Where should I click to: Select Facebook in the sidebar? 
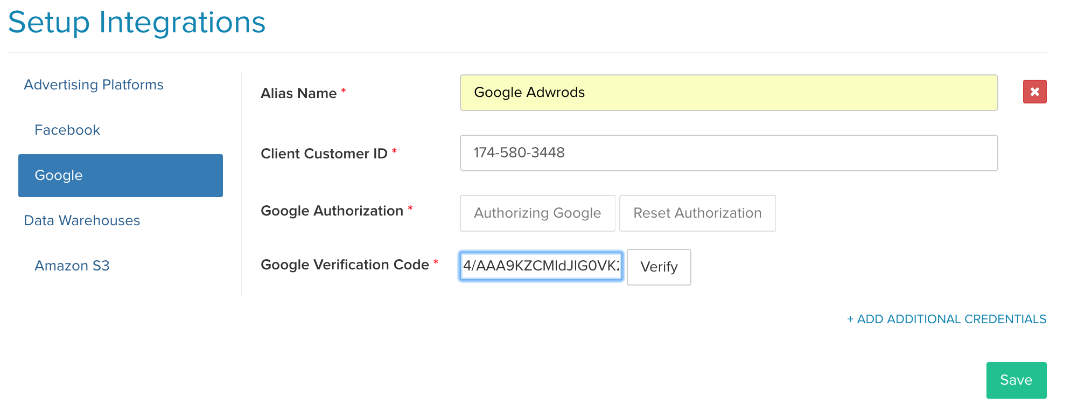point(67,130)
